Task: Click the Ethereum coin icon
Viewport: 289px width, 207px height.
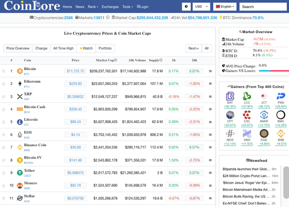Action: (x=20, y=84)
